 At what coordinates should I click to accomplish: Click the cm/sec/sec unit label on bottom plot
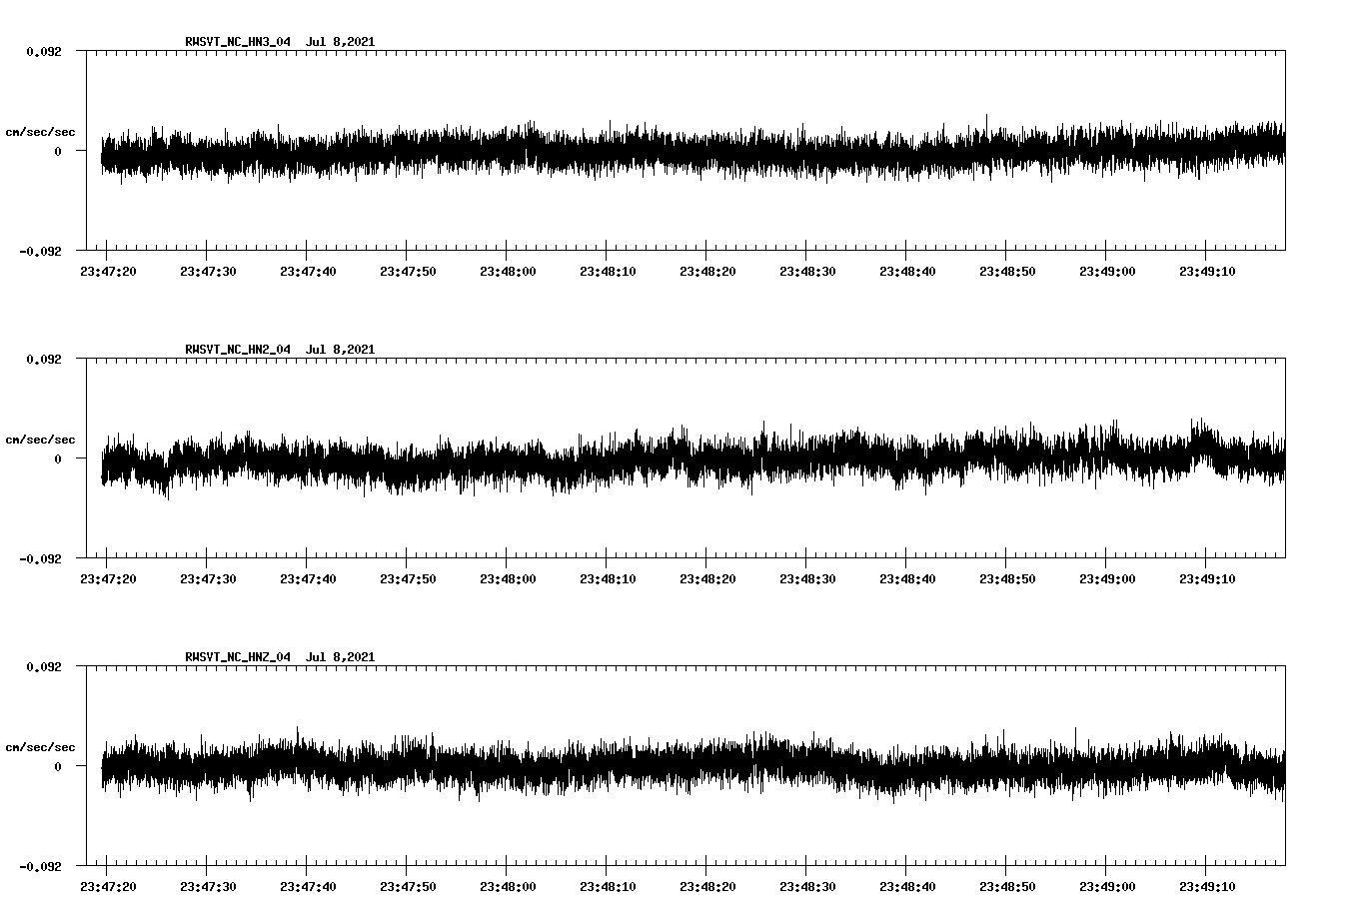coord(40,745)
